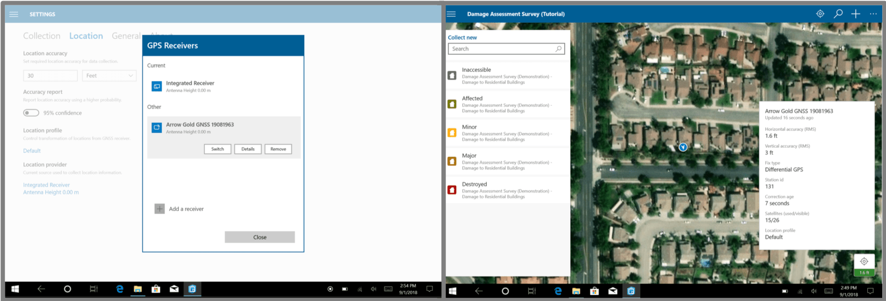Click Differential GPS fix type in GPS panel
Viewport: 886px width, 301px height.
pos(784,170)
